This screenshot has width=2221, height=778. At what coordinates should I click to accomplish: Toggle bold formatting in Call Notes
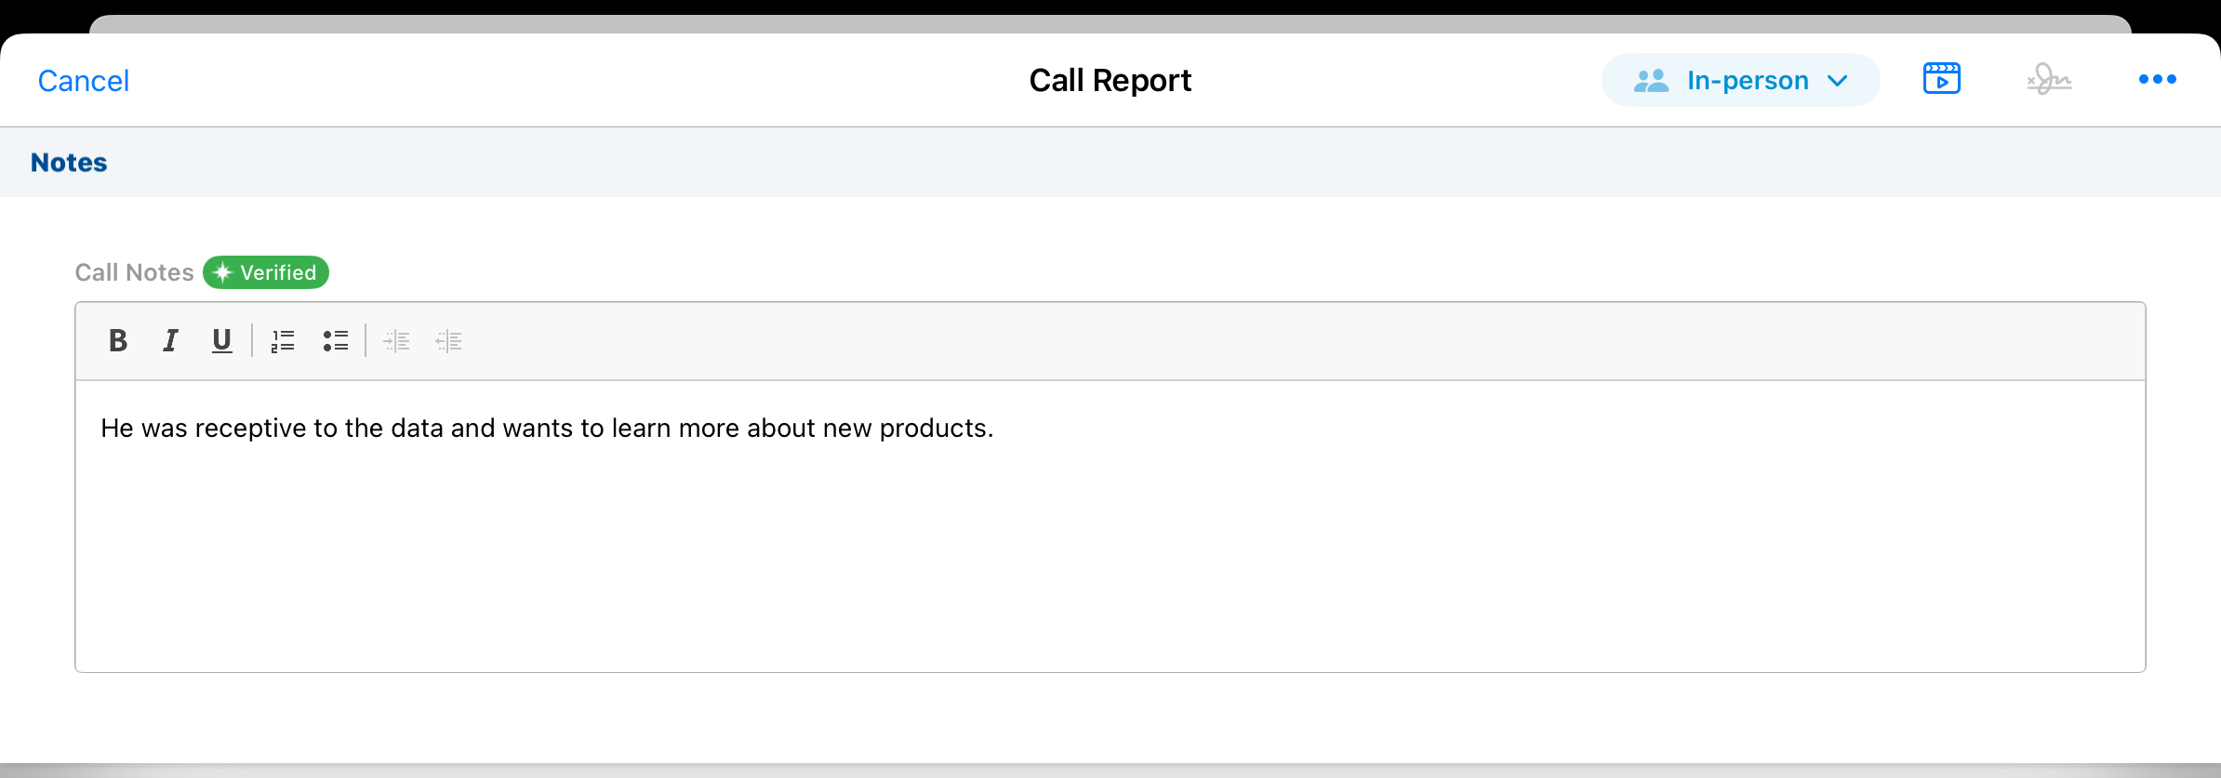coord(118,341)
